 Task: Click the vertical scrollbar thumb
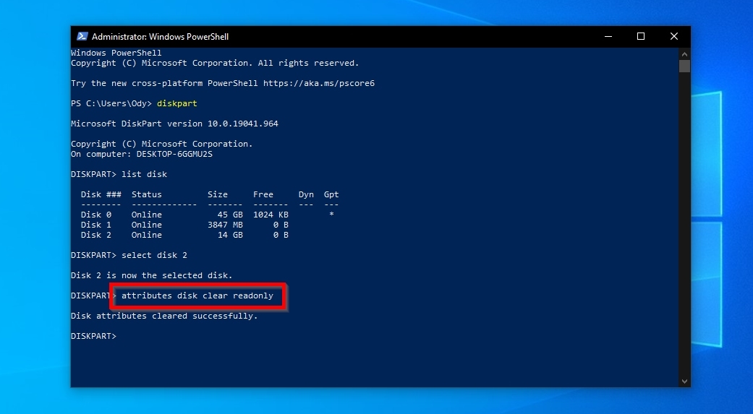tap(684, 66)
